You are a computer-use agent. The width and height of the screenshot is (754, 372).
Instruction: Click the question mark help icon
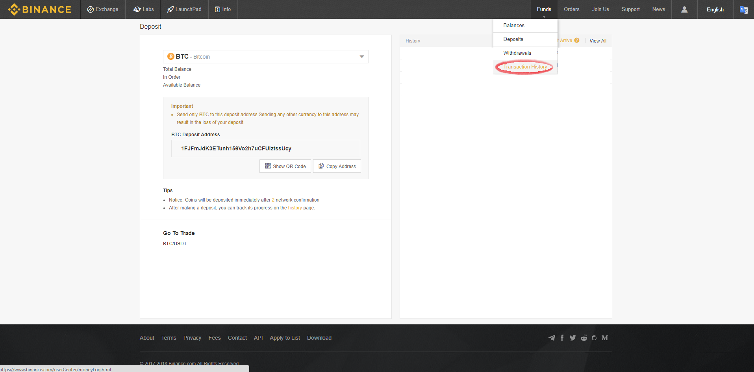(577, 41)
